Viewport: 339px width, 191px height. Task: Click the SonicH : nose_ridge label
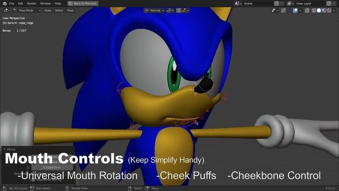pos(18,23)
